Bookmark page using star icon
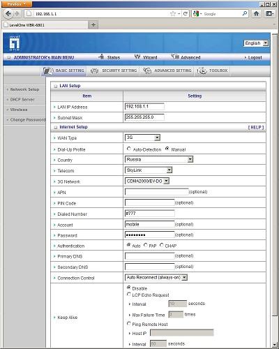The image size is (279, 349). click(173, 14)
